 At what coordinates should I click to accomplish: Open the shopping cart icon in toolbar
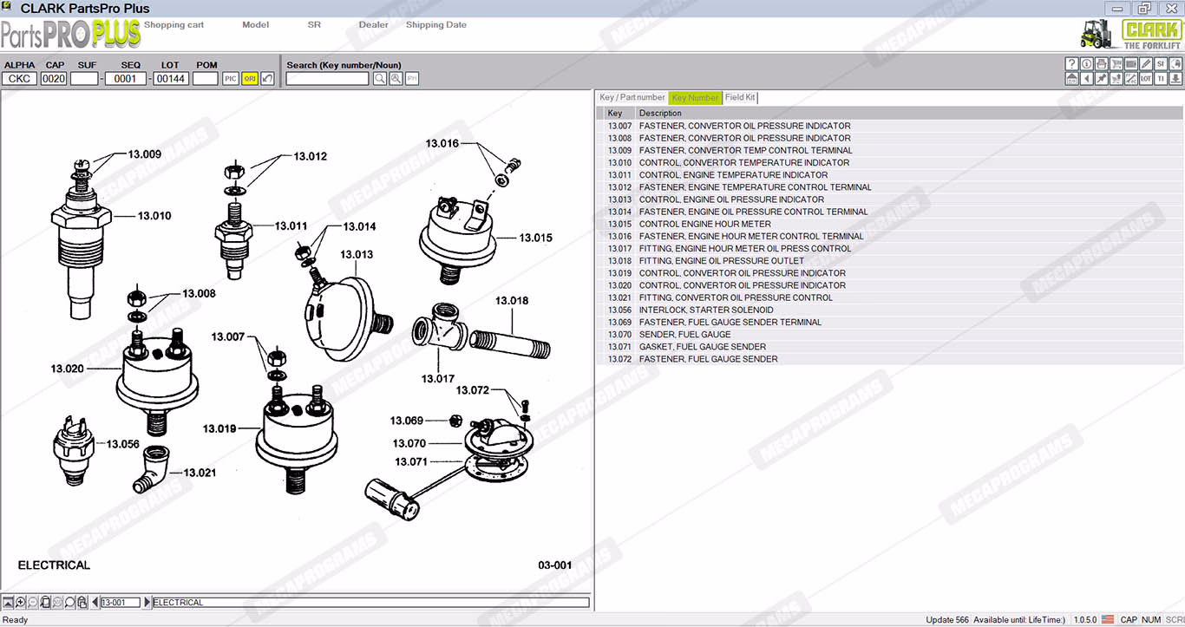[1116, 64]
